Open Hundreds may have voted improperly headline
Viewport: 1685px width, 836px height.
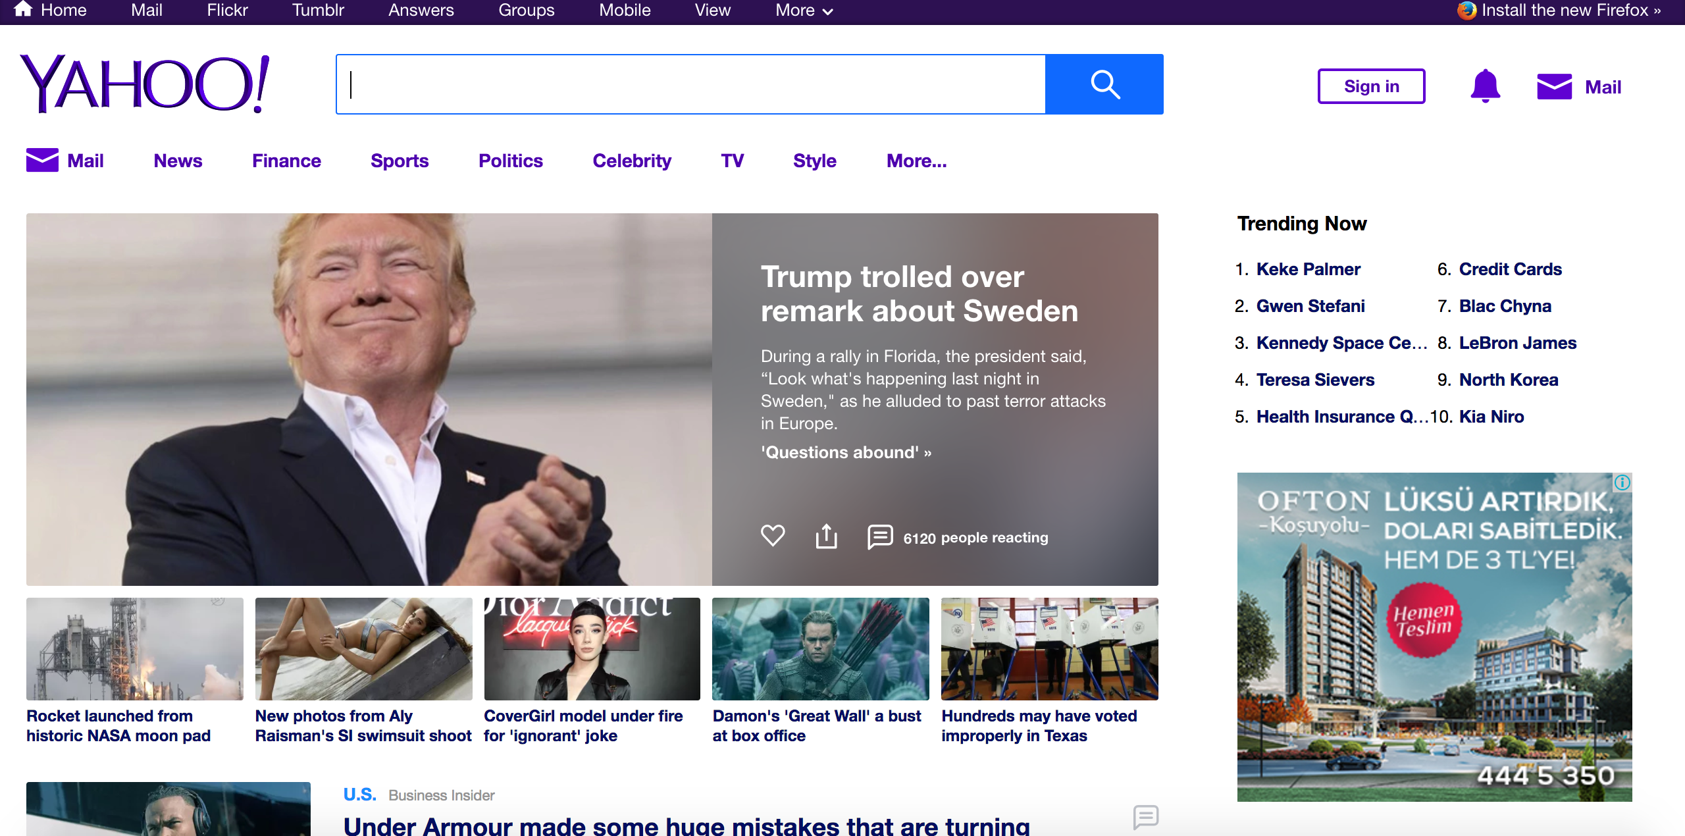tap(1039, 725)
